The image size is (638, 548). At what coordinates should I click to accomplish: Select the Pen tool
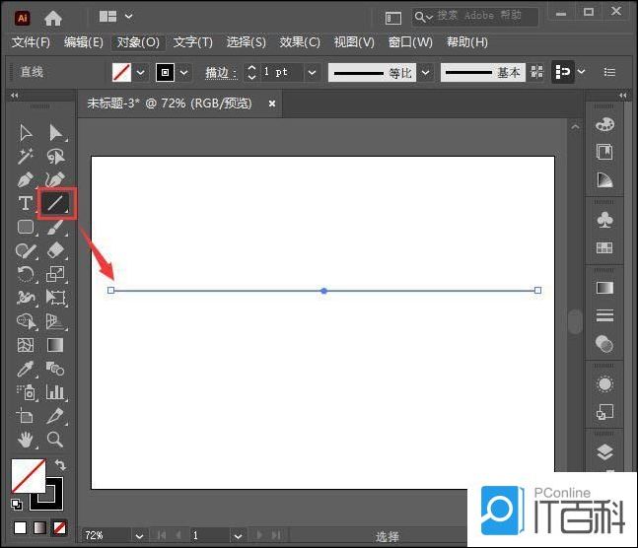(x=26, y=179)
